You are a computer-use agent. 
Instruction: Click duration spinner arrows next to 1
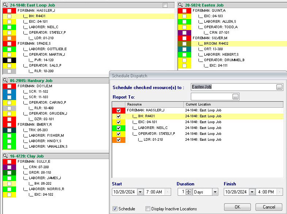[188, 192]
